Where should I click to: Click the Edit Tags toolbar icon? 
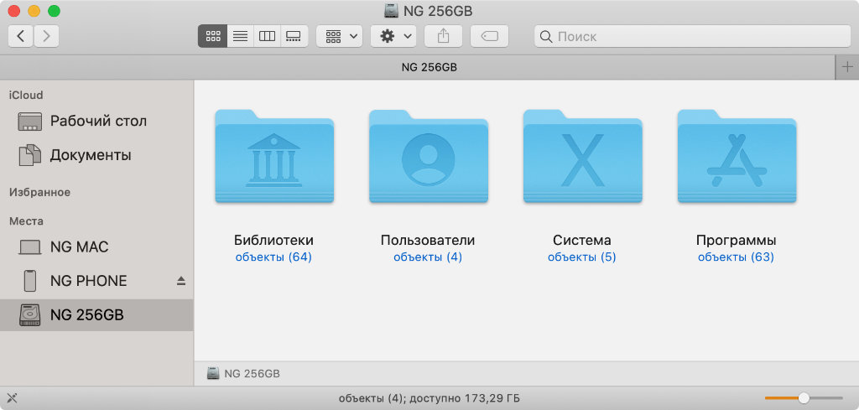pos(489,36)
